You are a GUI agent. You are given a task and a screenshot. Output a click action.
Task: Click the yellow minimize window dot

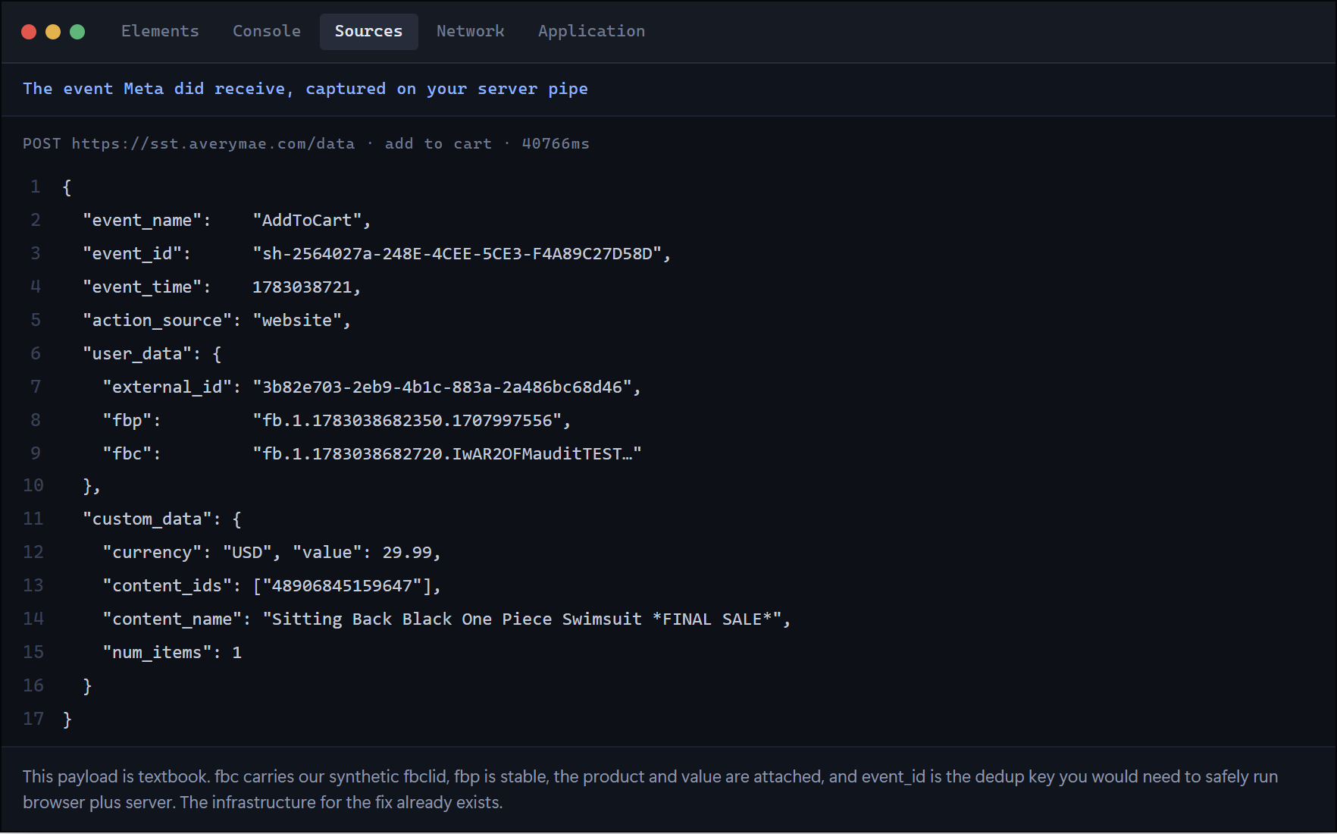pyautogui.click(x=53, y=32)
